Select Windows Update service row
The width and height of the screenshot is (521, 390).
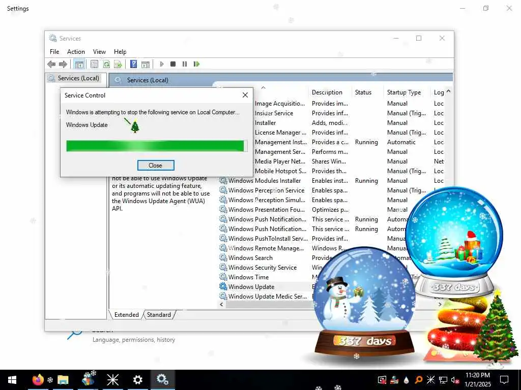pyautogui.click(x=251, y=286)
